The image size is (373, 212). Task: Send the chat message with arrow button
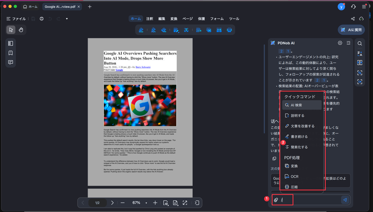point(345,200)
